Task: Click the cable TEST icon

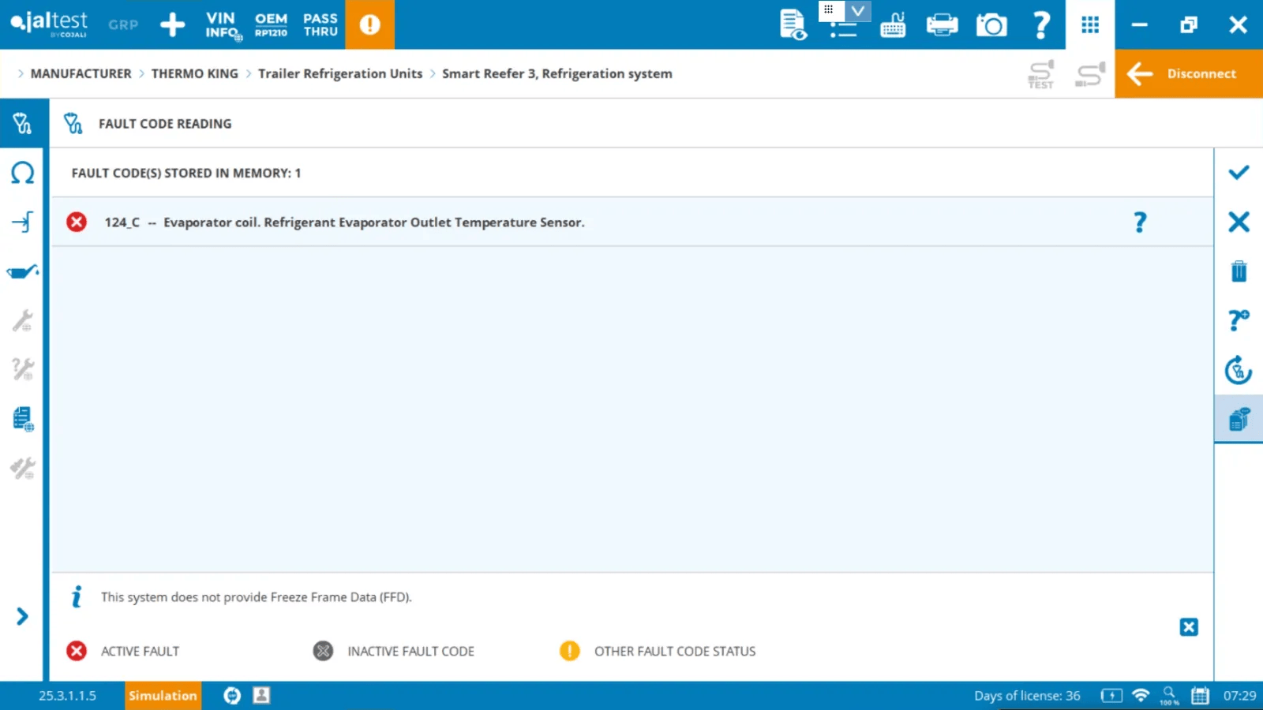Action: pos(1040,74)
